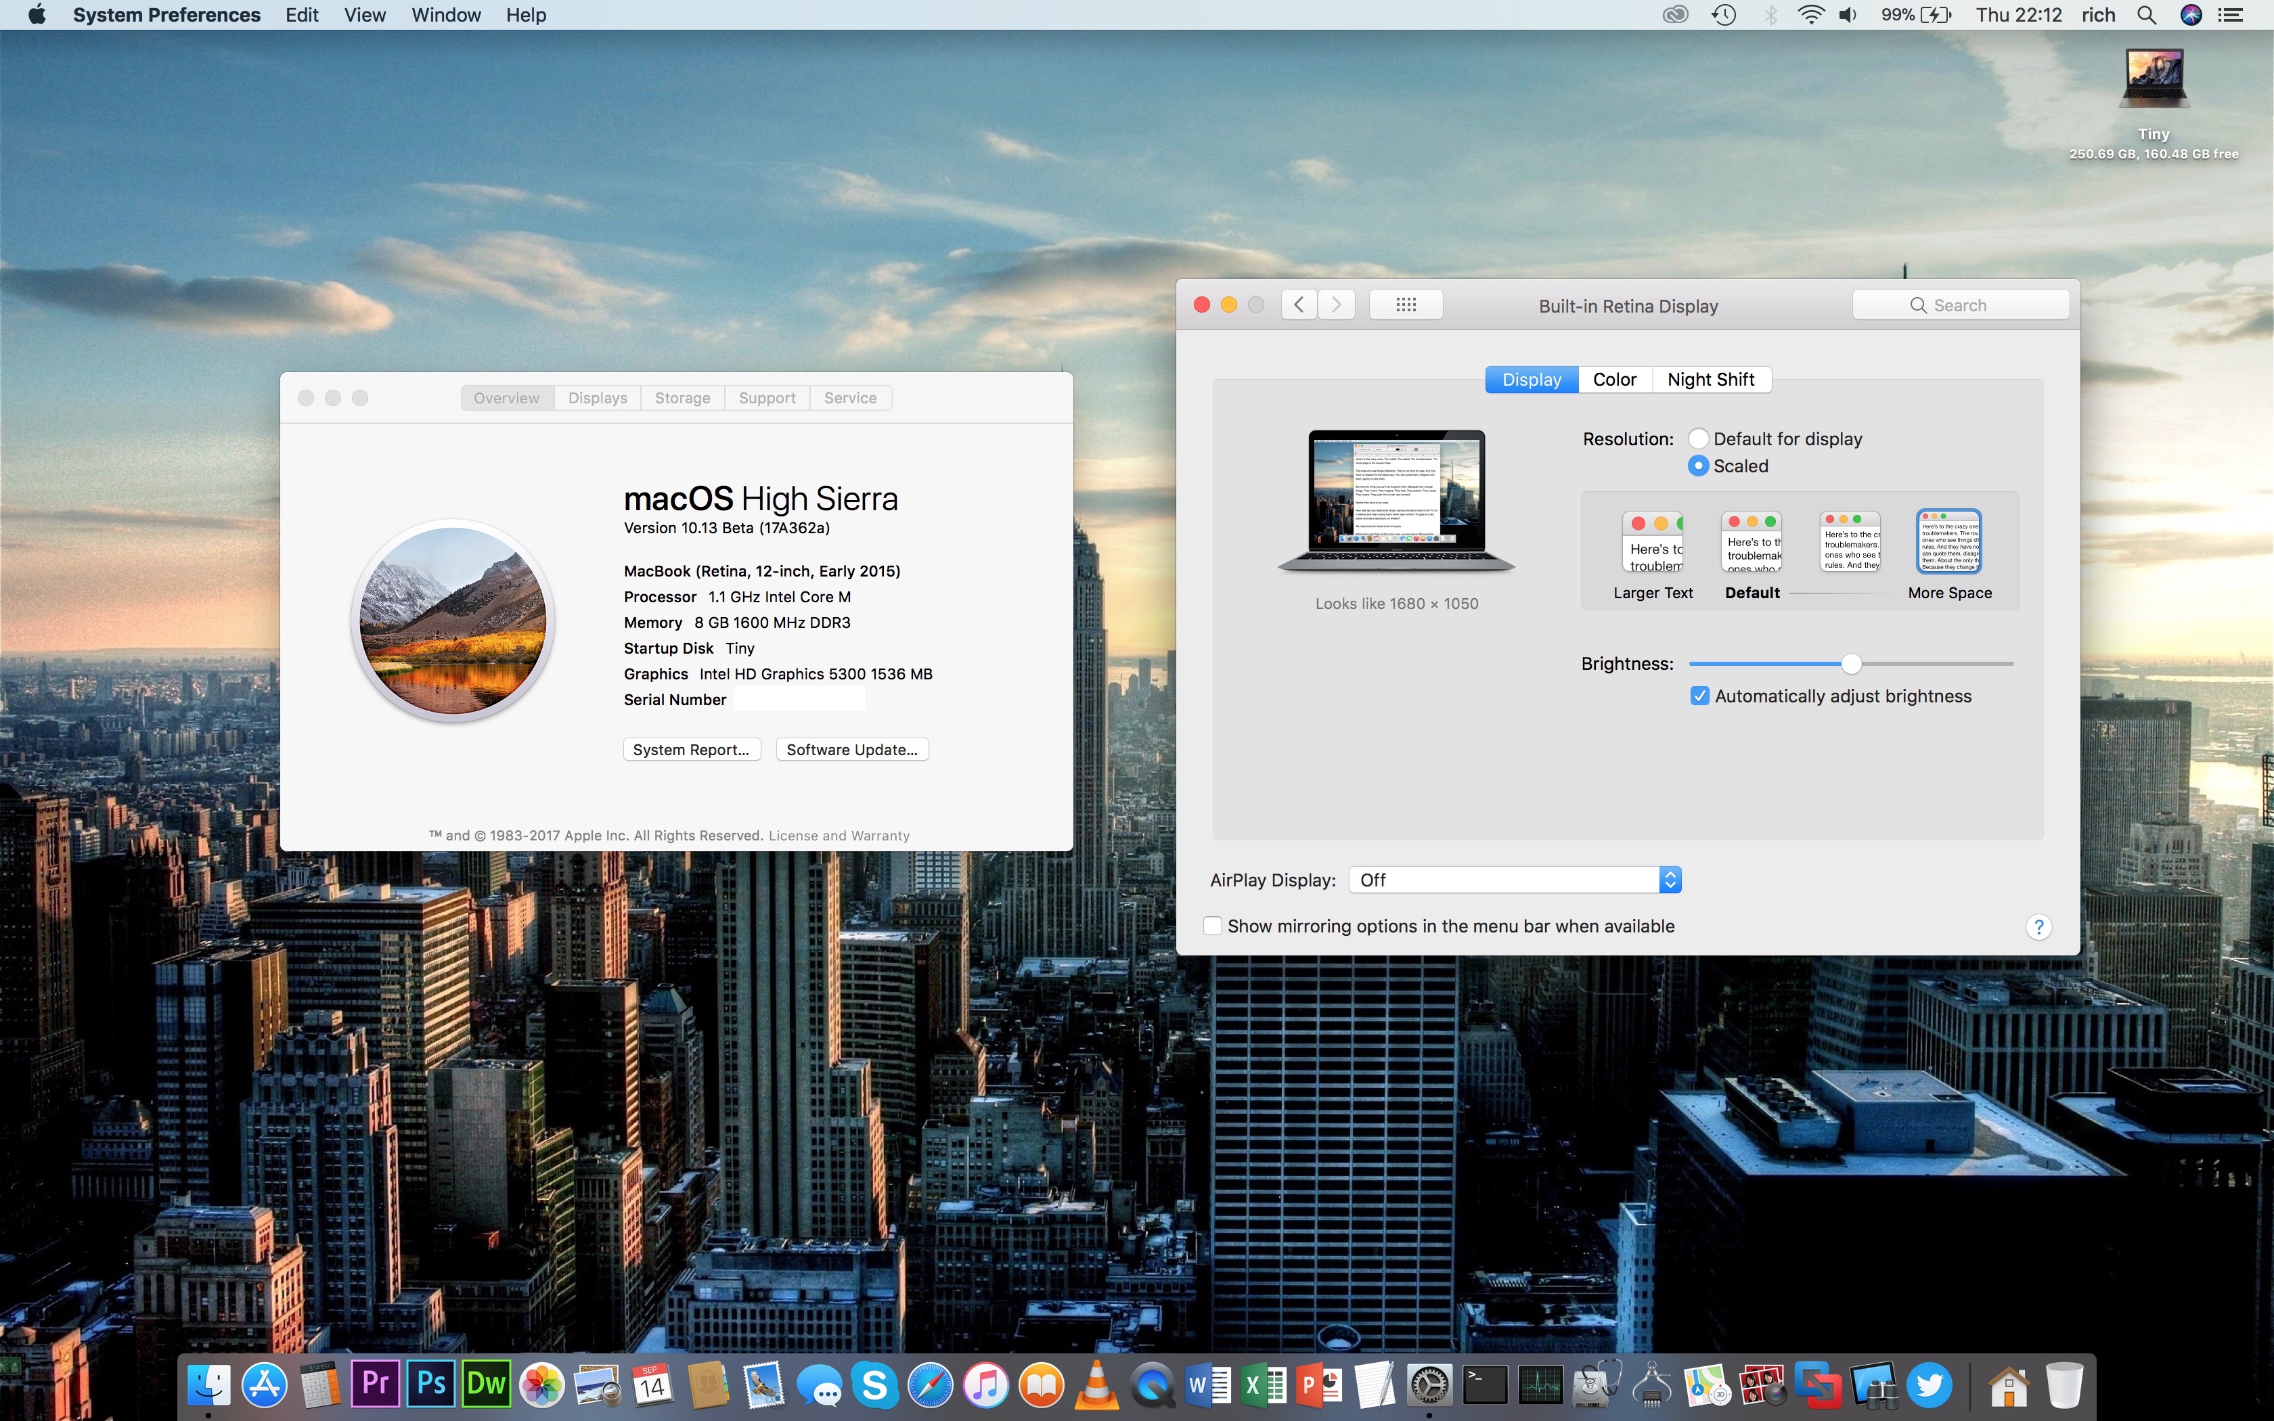Open Help menu

(527, 15)
